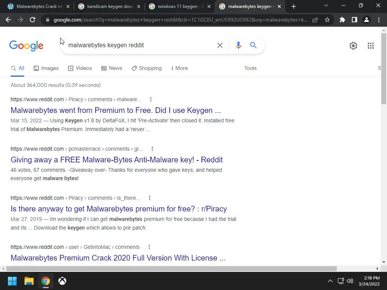Go to Google homepage logo
Screen dimensions: 387x290
(26, 46)
